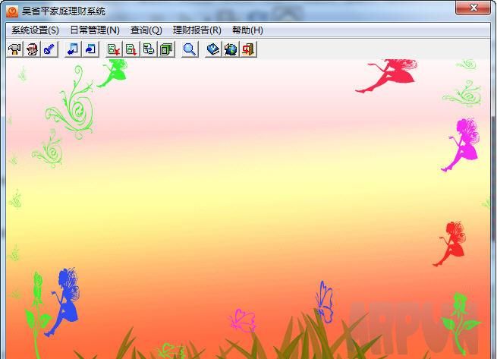The width and height of the screenshot is (497, 359).
Task: Click the hammer settings toolbar icon
Action: (14, 49)
